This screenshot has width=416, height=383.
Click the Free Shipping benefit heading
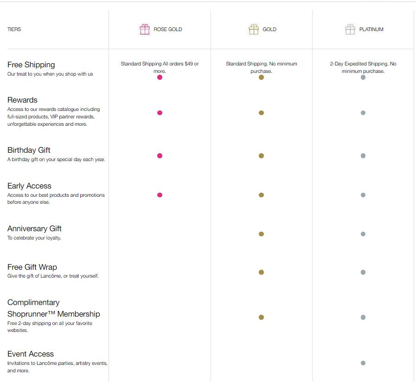pyautogui.click(x=31, y=65)
